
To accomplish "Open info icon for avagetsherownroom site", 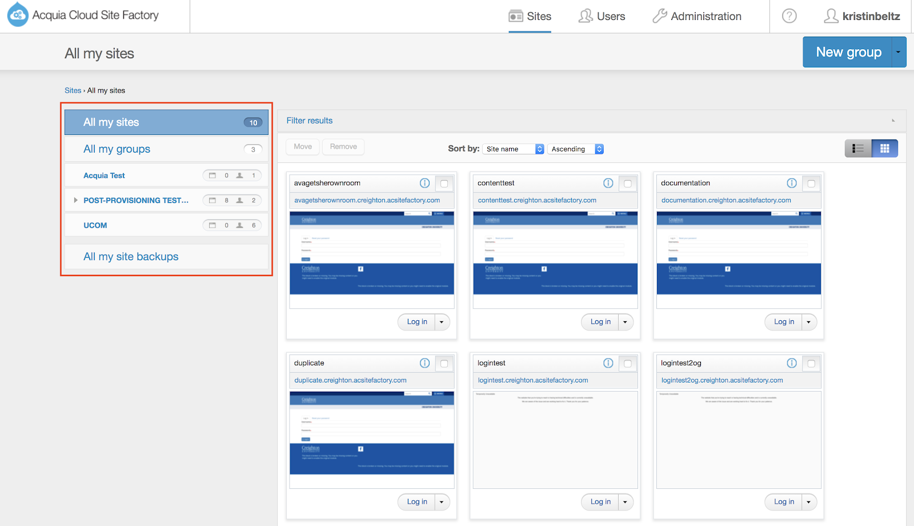I will [424, 183].
